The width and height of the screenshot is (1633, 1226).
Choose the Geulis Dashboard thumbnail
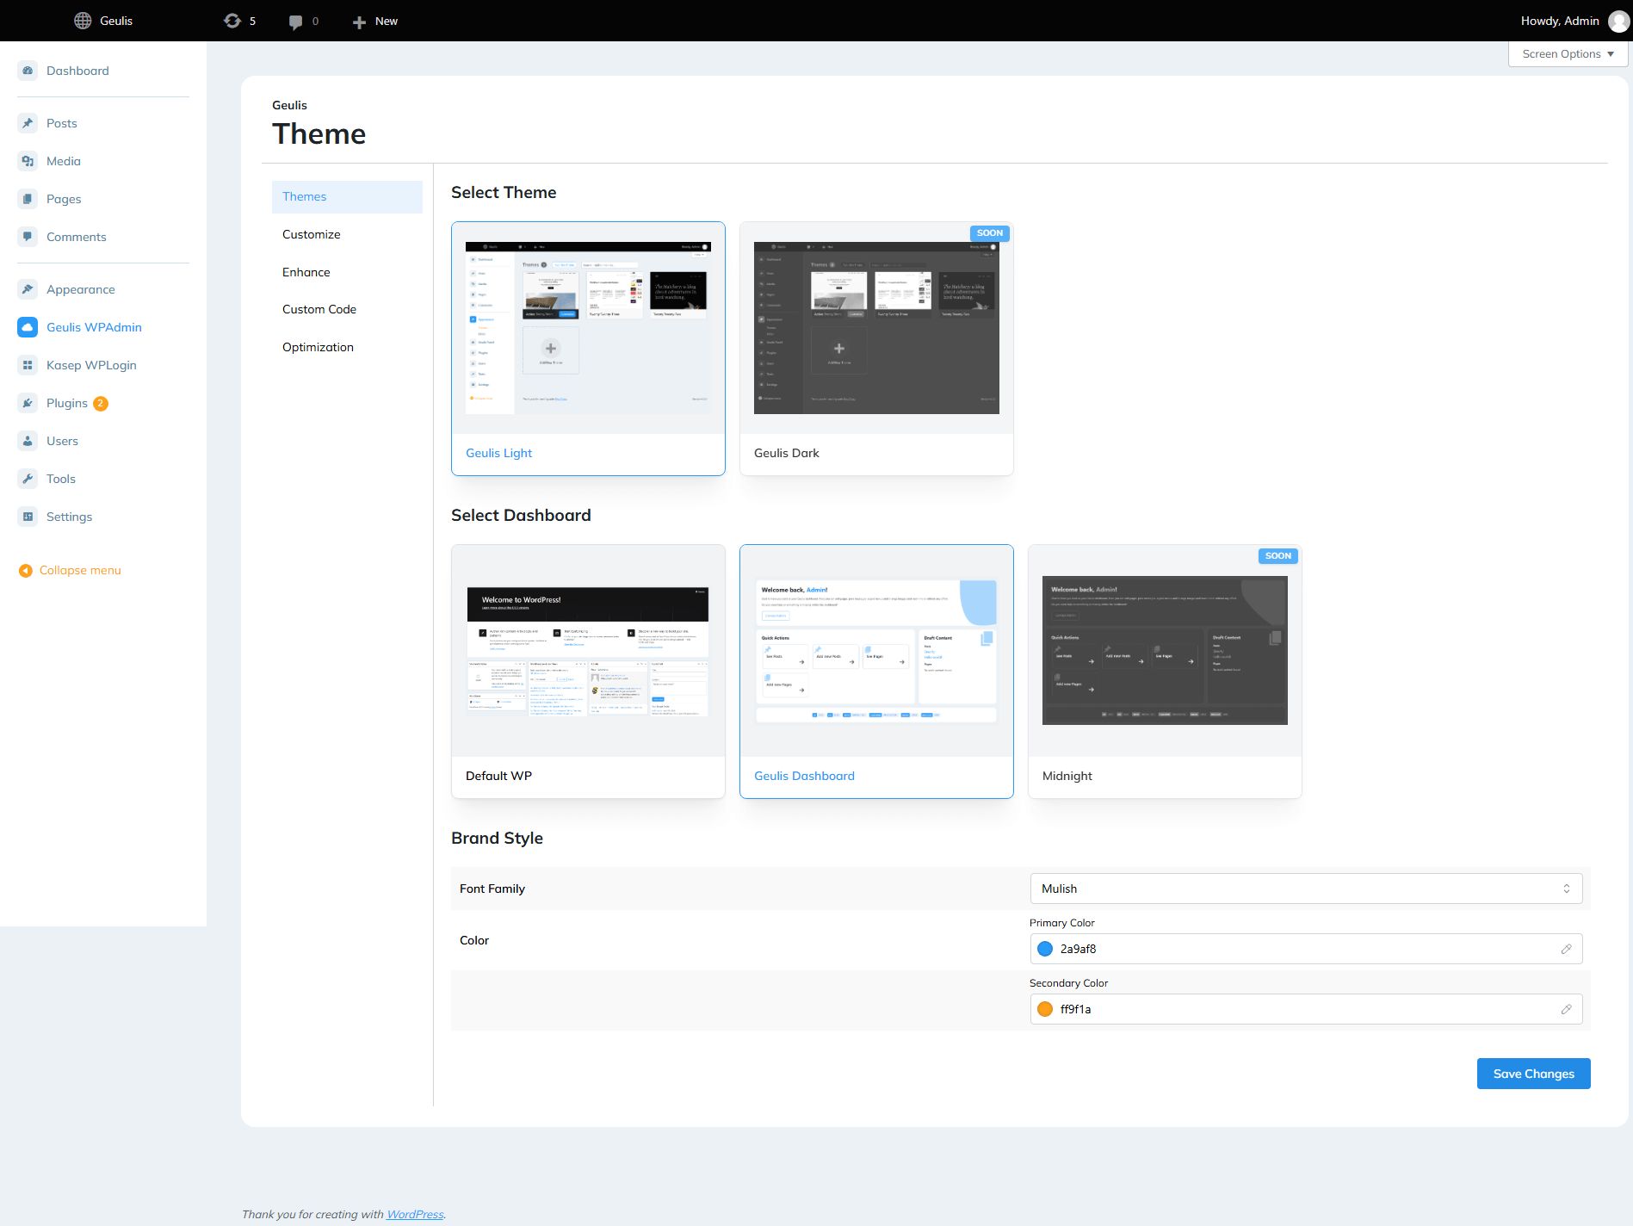tap(876, 651)
